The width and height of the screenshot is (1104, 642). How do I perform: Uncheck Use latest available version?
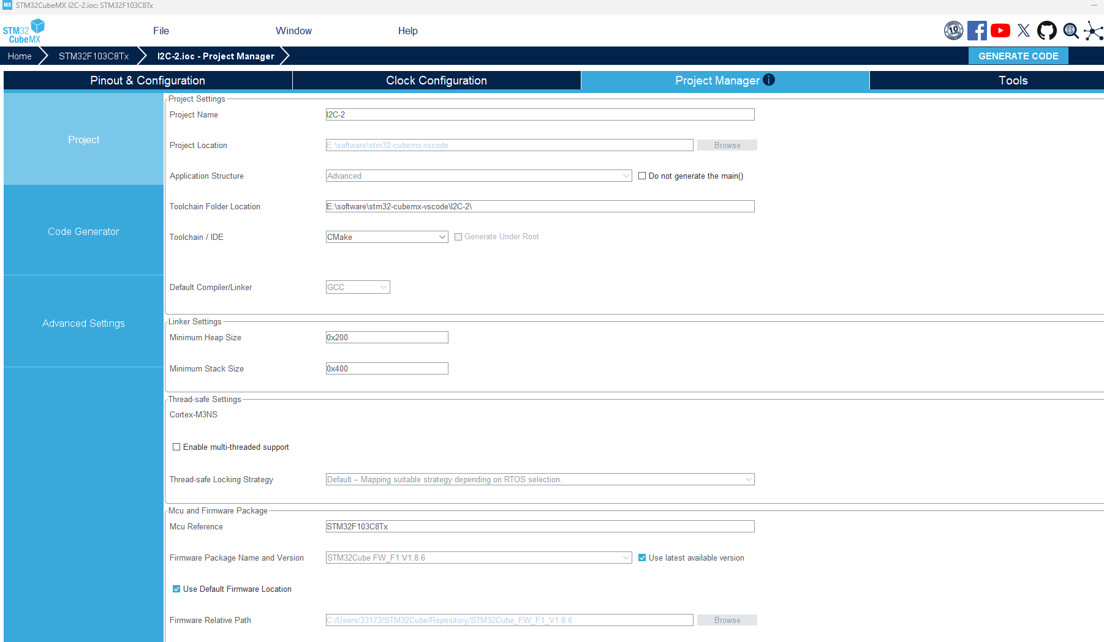642,558
